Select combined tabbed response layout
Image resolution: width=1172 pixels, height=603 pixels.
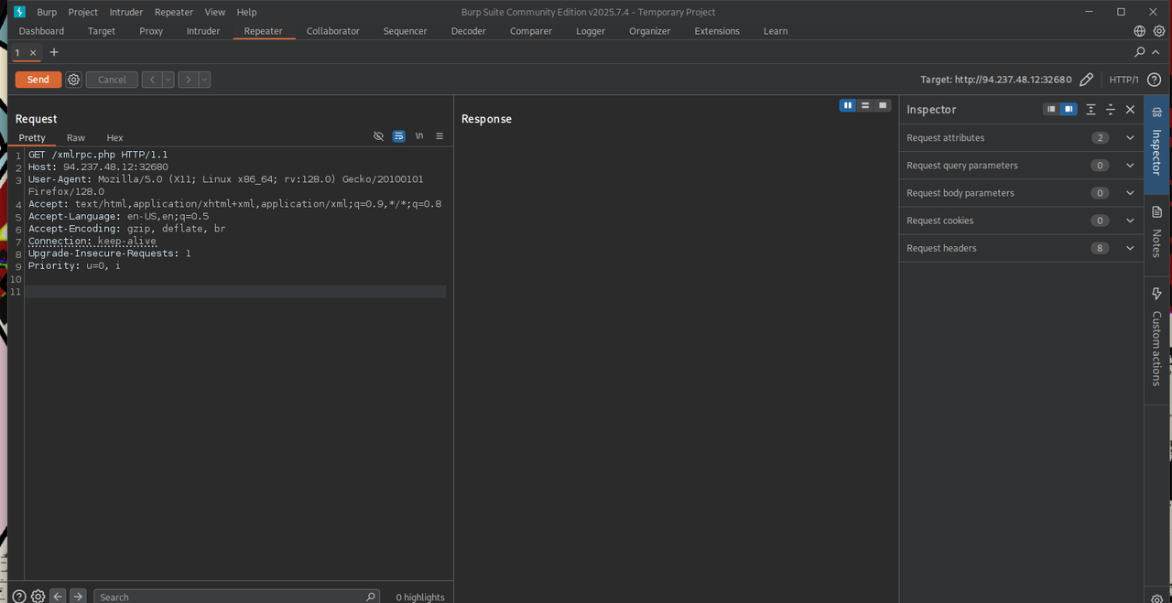click(883, 105)
